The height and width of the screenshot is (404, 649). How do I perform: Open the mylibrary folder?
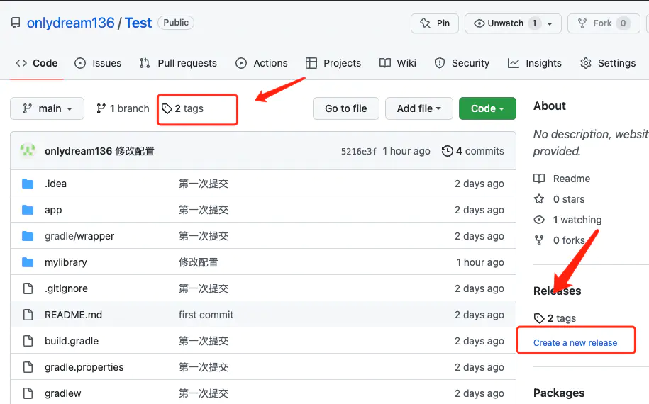point(66,262)
